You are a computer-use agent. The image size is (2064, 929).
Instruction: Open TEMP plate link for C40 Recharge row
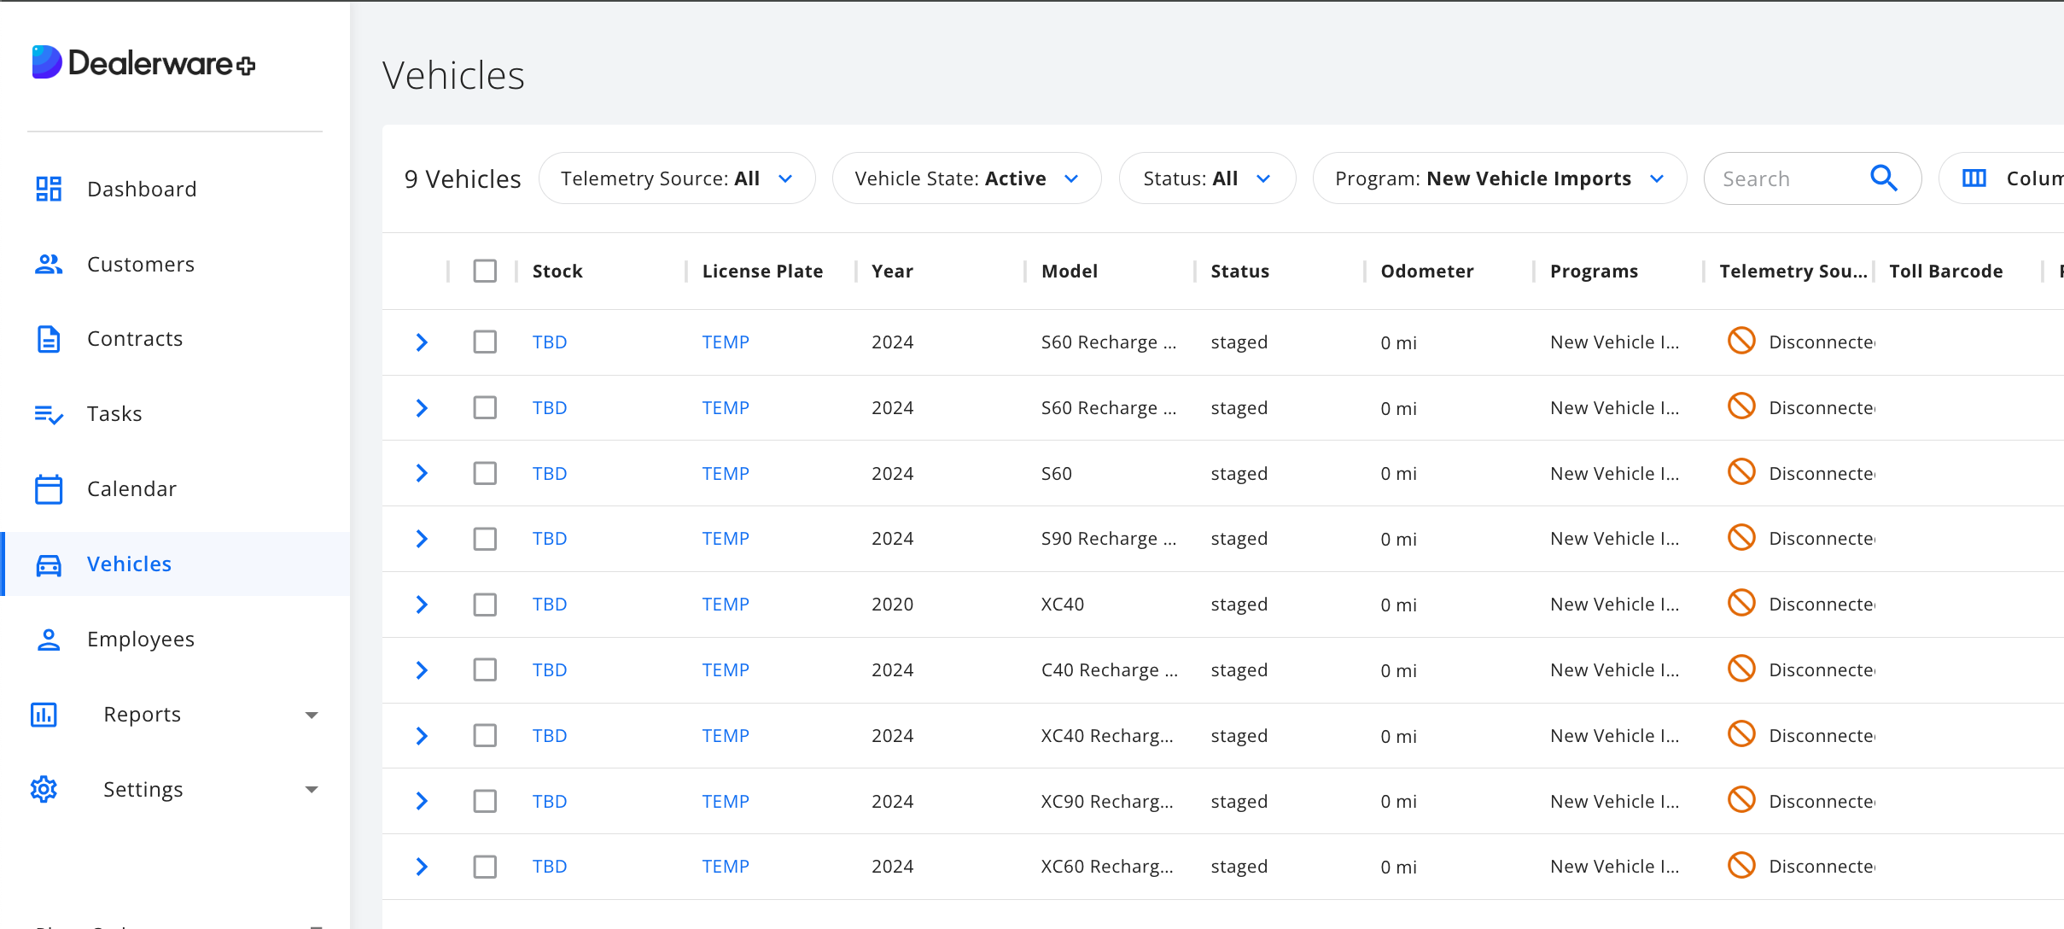point(726,670)
